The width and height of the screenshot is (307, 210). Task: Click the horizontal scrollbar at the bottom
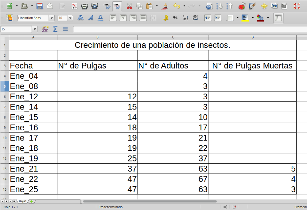click(150, 201)
